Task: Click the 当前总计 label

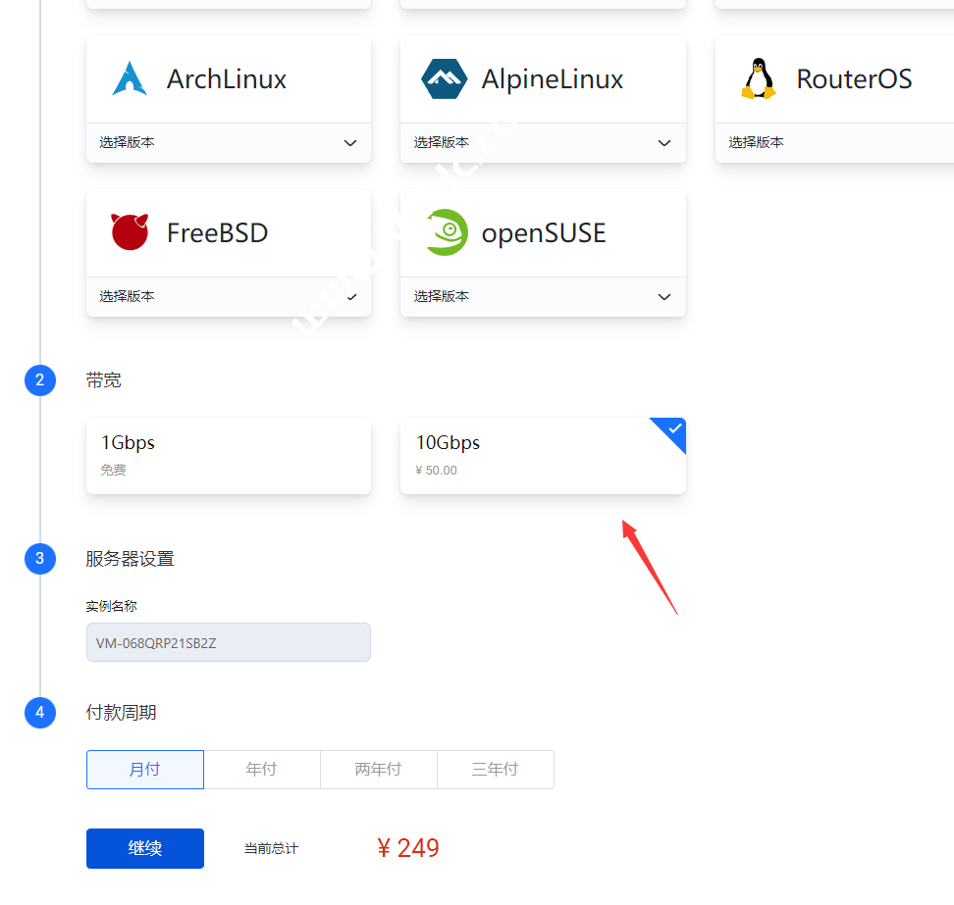Action: [x=271, y=848]
